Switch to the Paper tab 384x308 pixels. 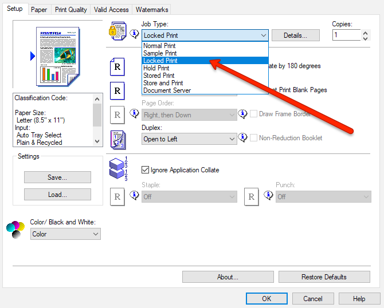click(x=39, y=10)
